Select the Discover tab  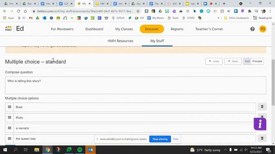coord(152,29)
